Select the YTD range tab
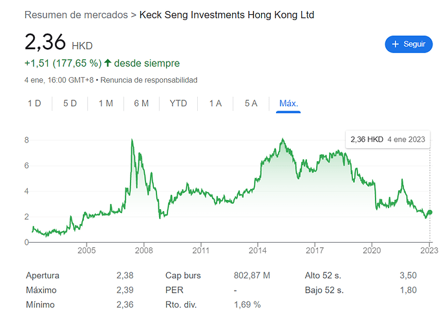Screen dimensions: 446x312 point(178,103)
